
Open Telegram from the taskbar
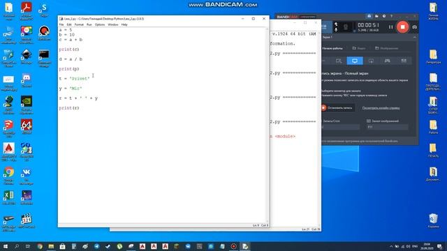click(96, 246)
